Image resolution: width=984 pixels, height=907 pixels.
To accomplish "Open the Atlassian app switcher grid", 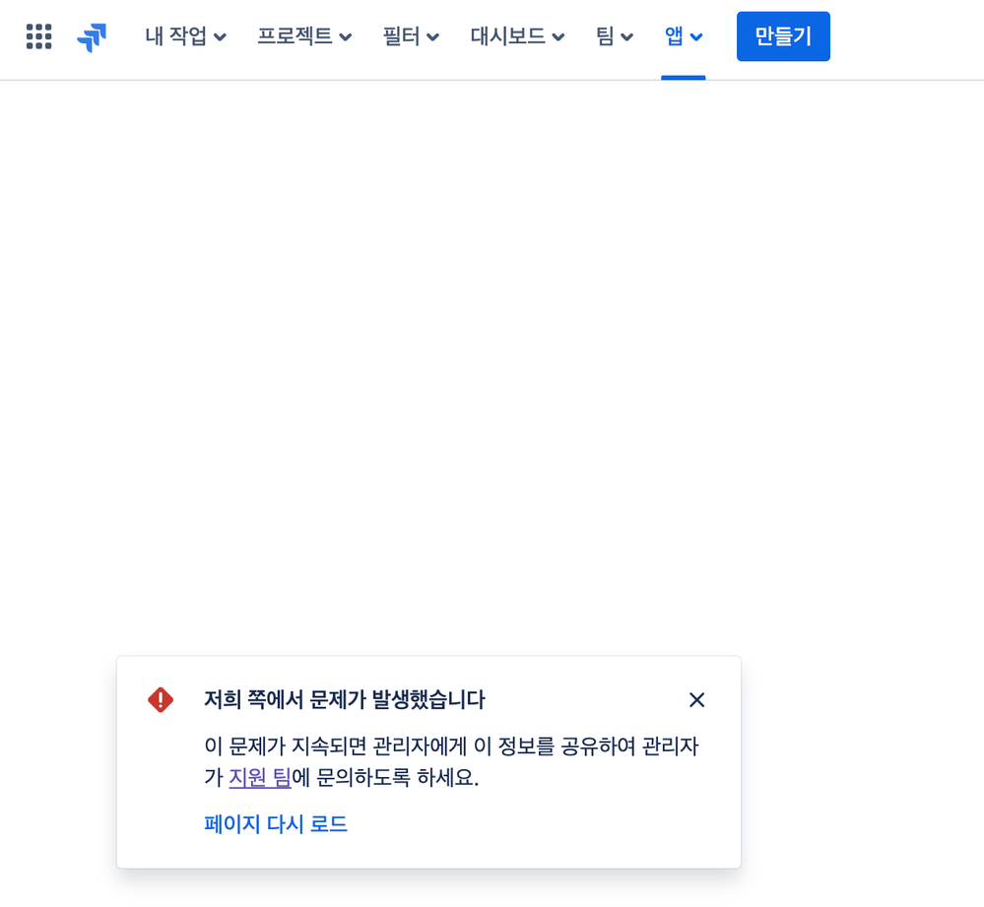I will [x=38, y=35].
